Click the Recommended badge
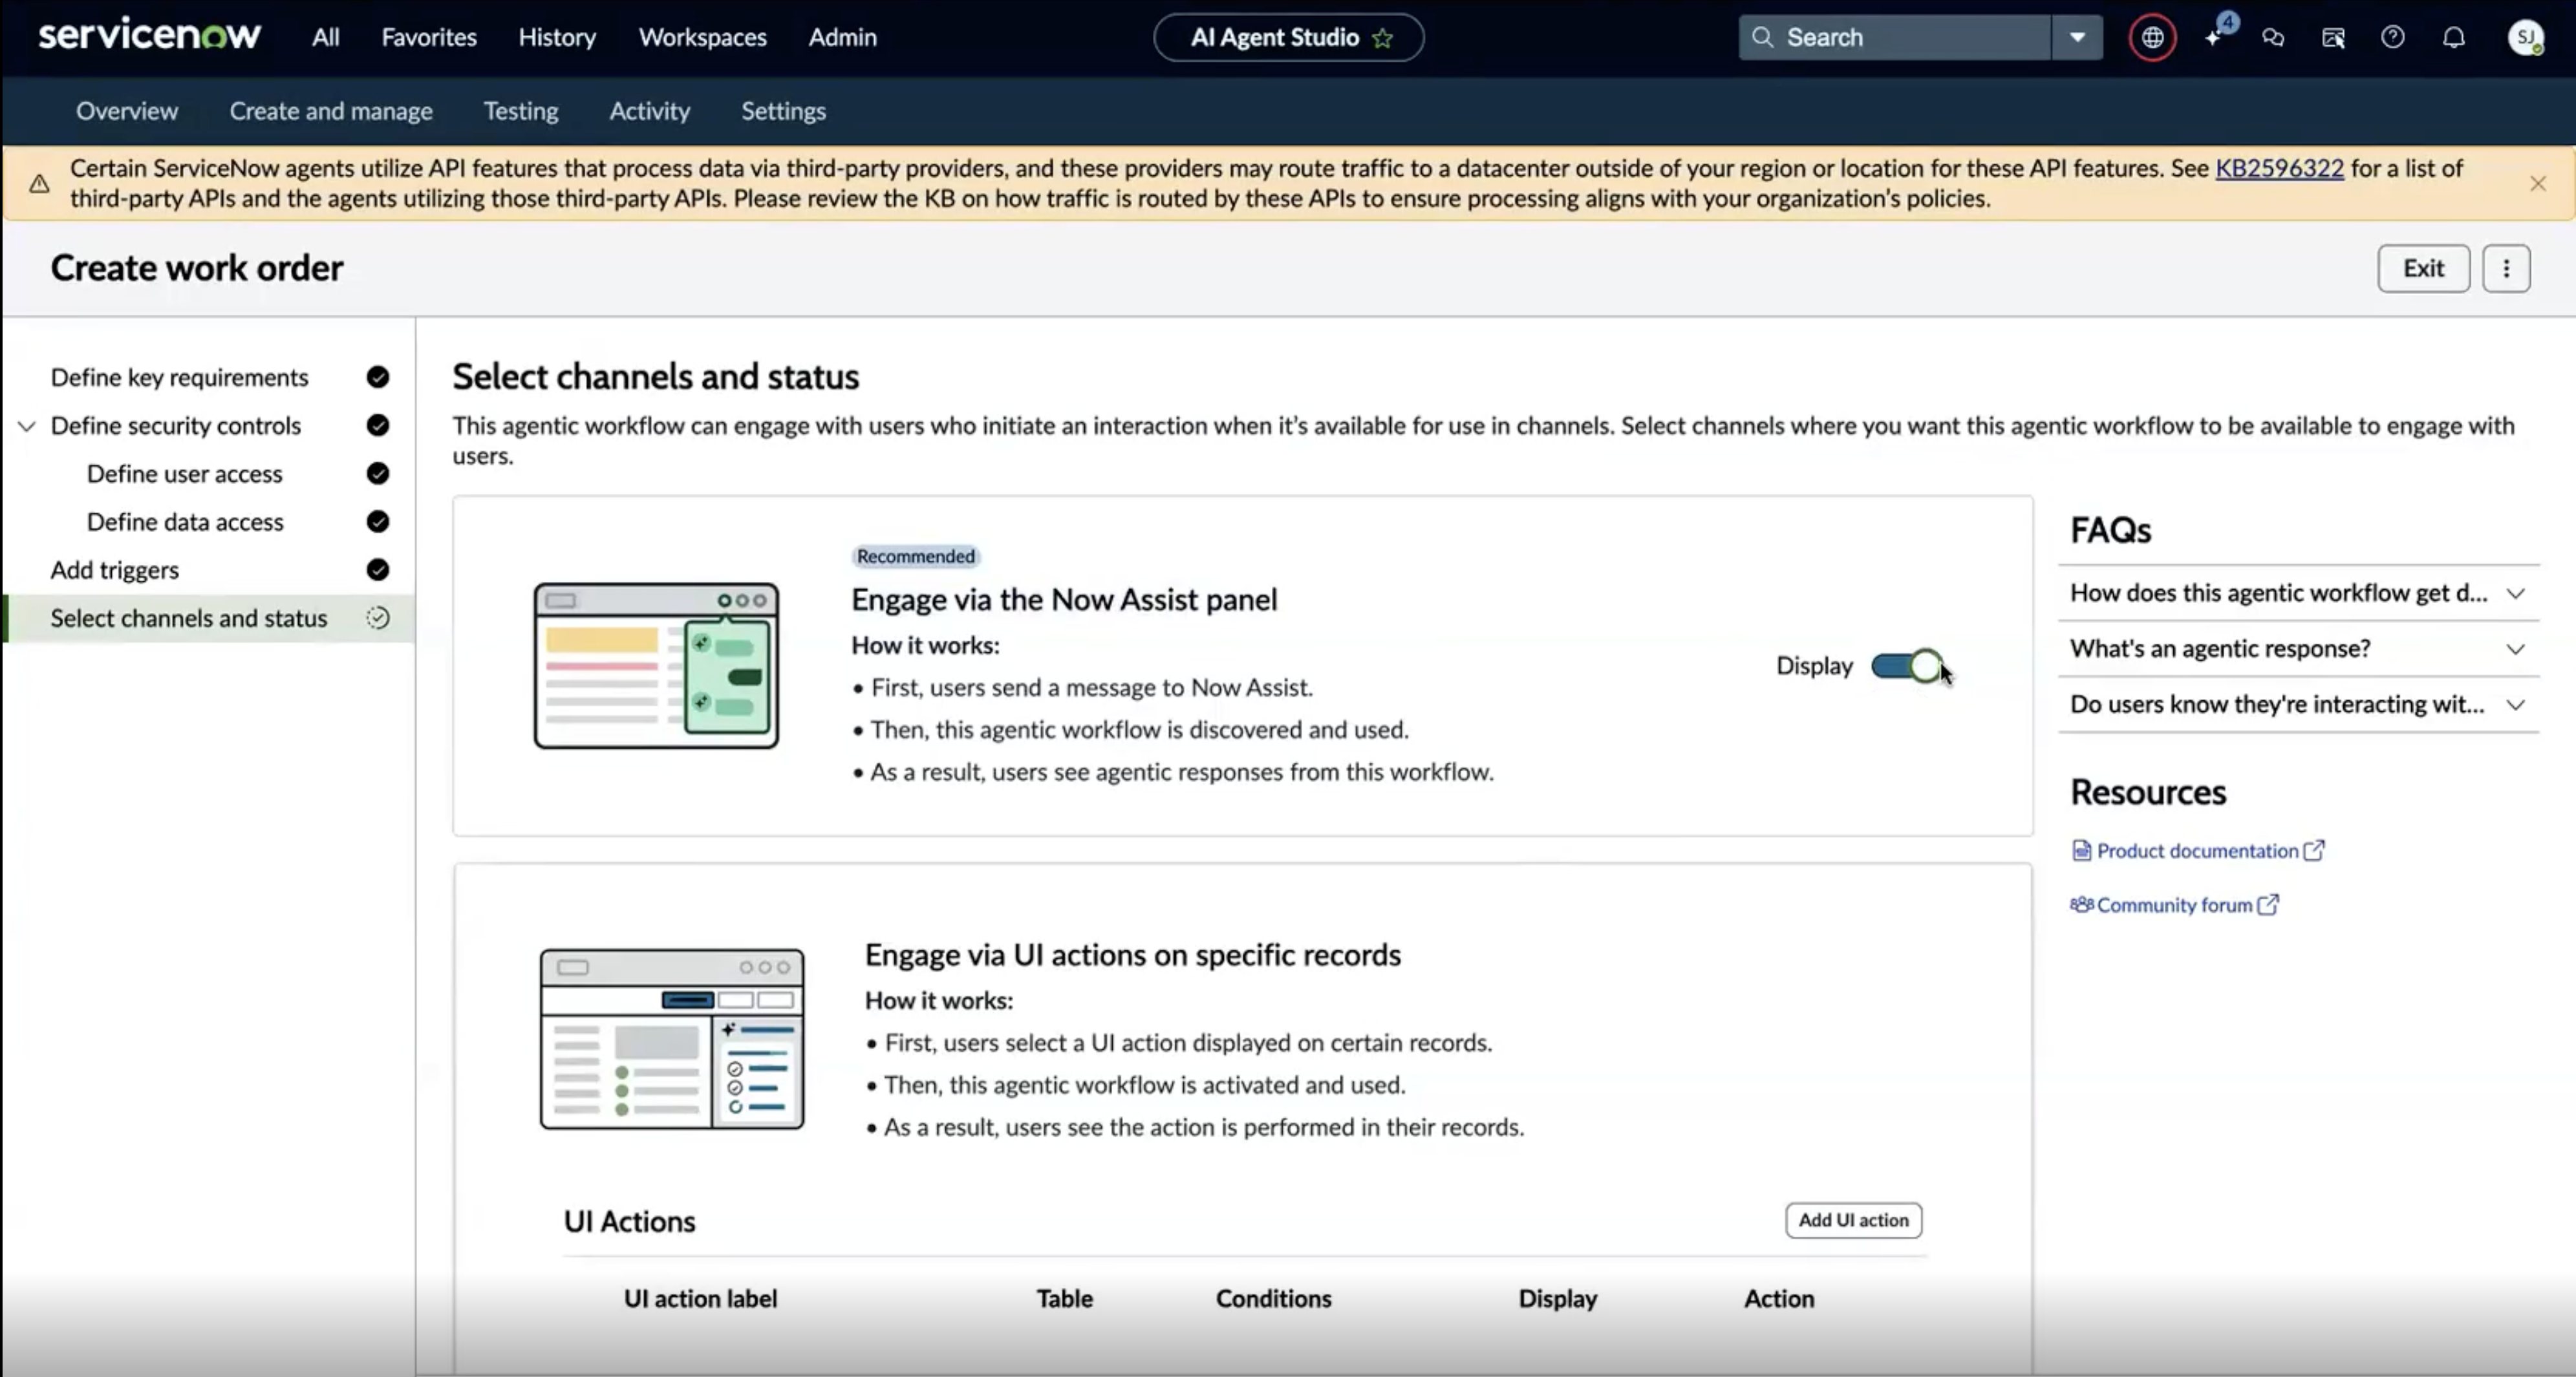Viewport: 2576px width, 1377px height. coord(915,556)
